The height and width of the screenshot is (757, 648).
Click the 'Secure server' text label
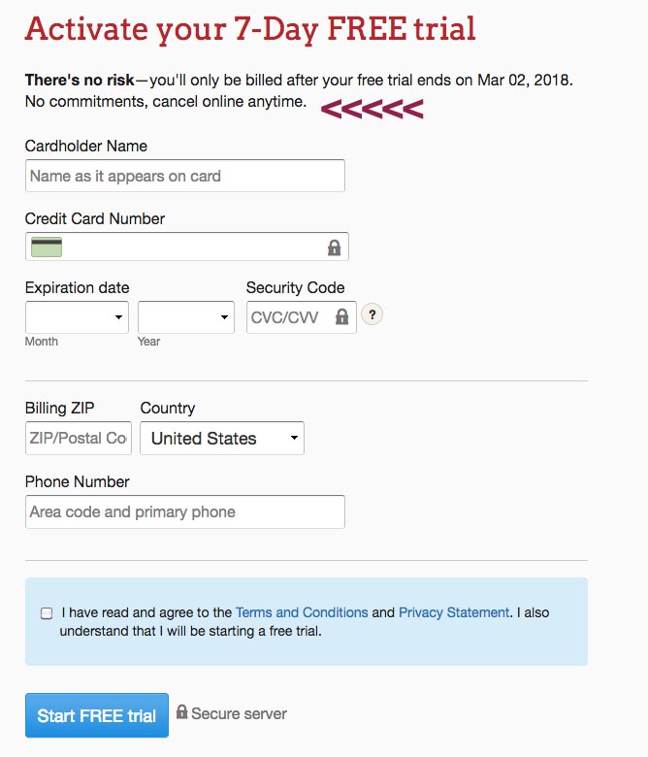[x=239, y=713]
